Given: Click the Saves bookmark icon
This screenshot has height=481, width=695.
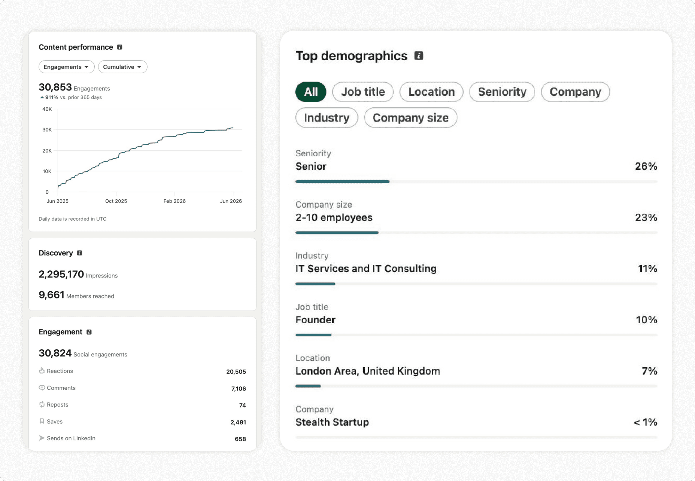Looking at the screenshot, I should pyautogui.click(x=42, y=421).
